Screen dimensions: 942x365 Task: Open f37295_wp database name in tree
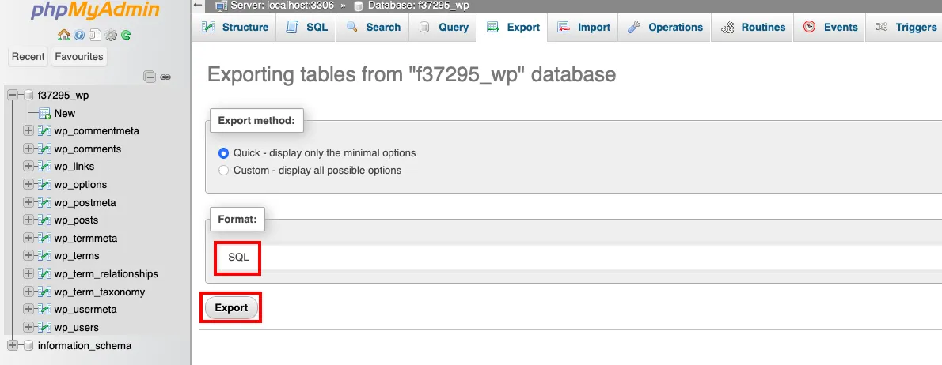(63, 96)
